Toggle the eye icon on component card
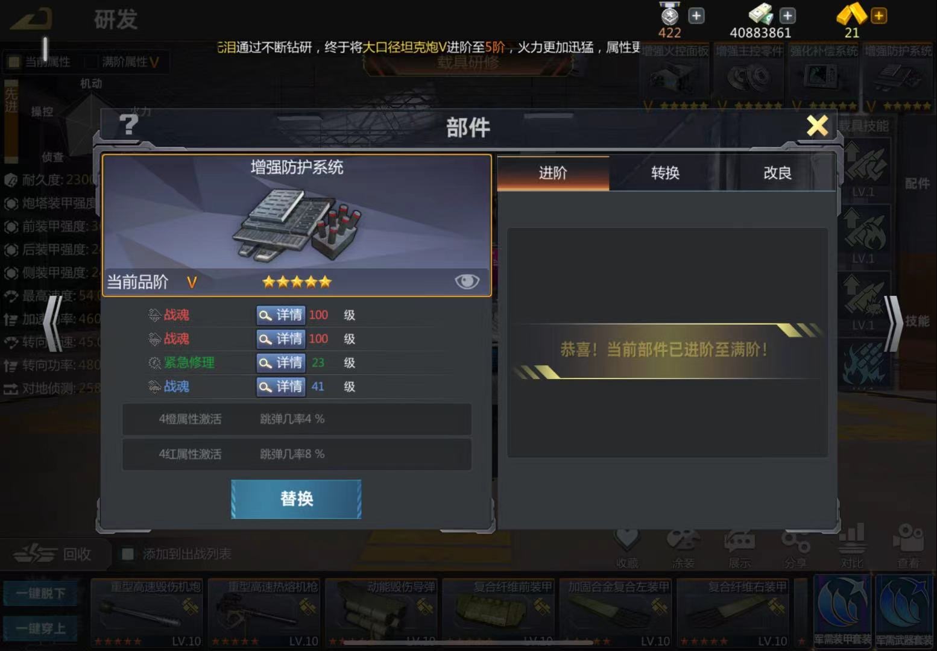The image size is (937, 651). [467, 281]
